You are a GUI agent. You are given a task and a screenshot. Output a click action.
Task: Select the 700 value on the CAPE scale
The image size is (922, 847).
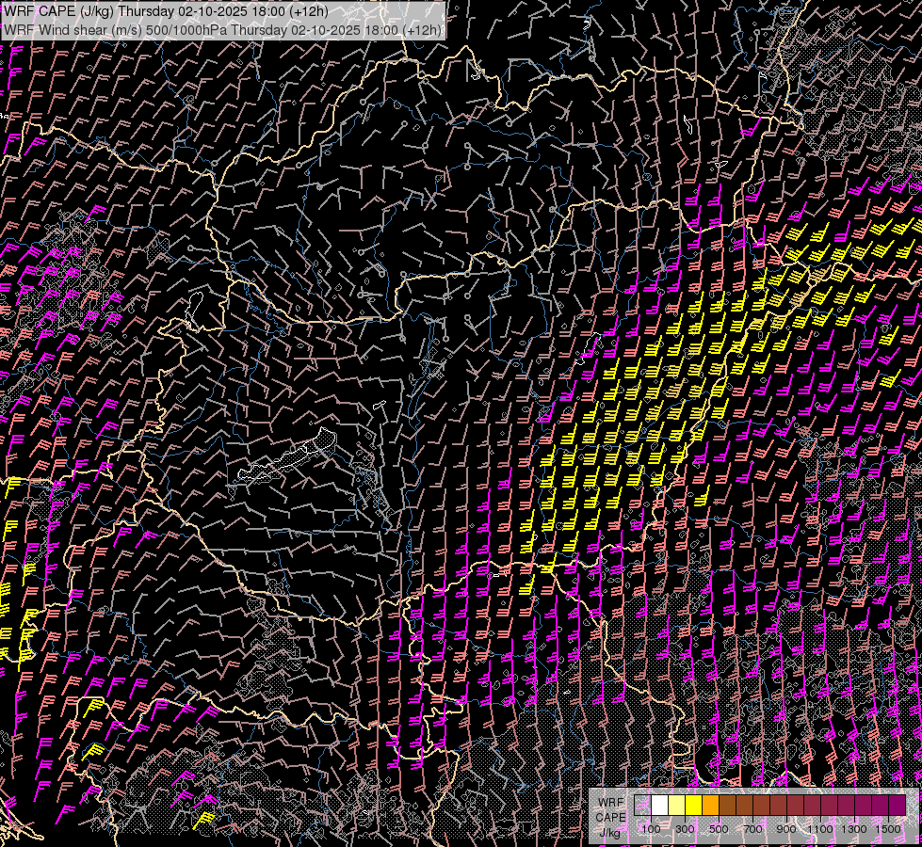click(752, 829)
